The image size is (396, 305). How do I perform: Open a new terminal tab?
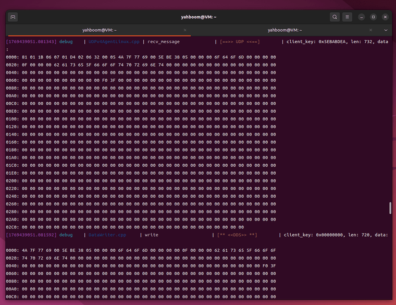tap(13, 17)
